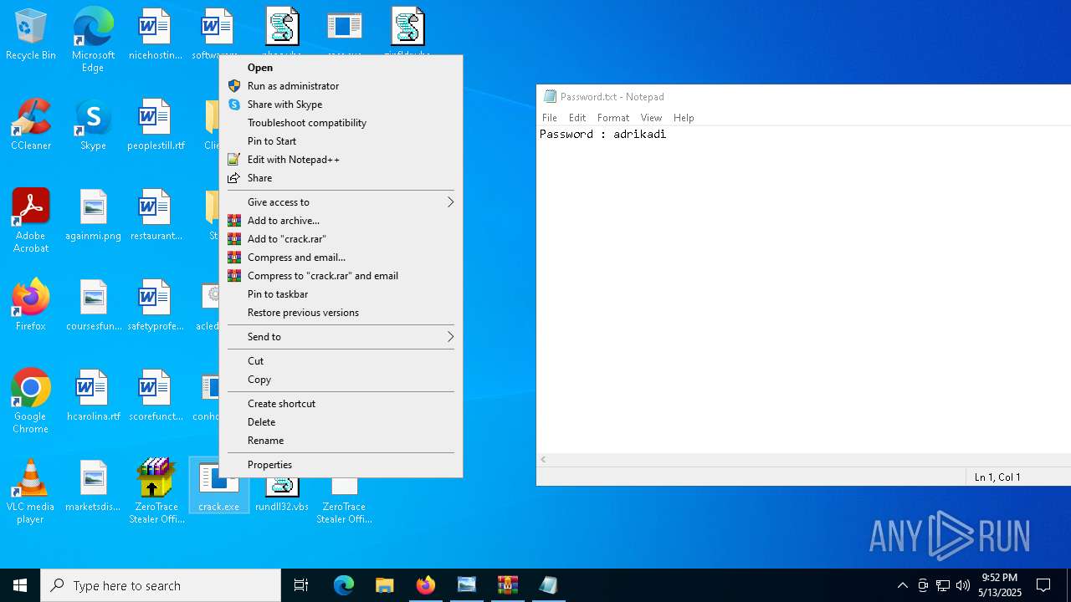Expand Send to submenu
This screenshot has width=1071, height=602.
[x=341, y=337]
